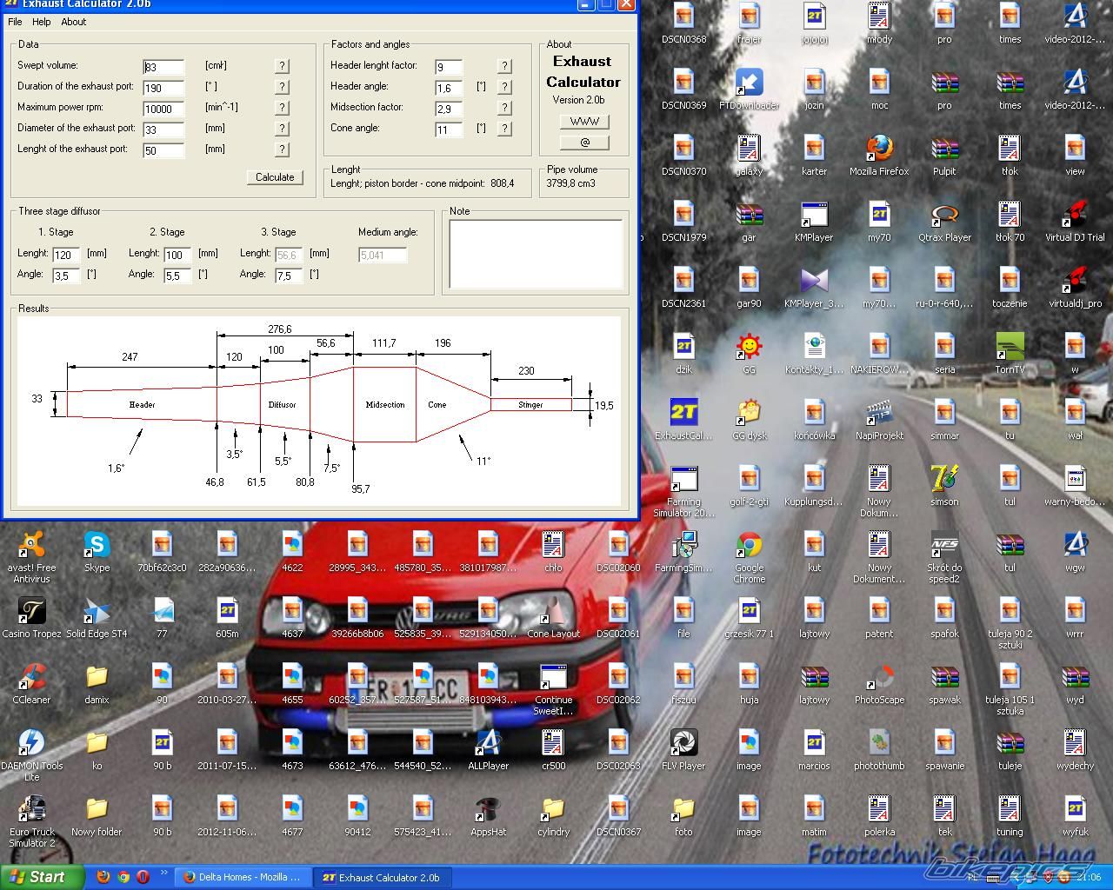
Task: Click inside the Note text area
Action: click(x=536, y=254)
